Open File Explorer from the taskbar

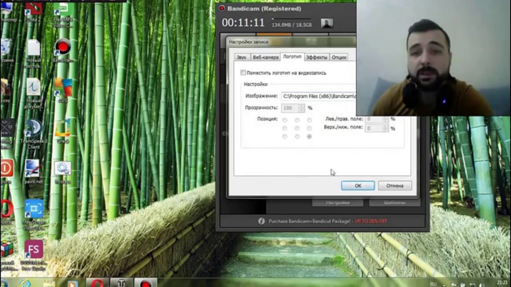pos(49,284)
